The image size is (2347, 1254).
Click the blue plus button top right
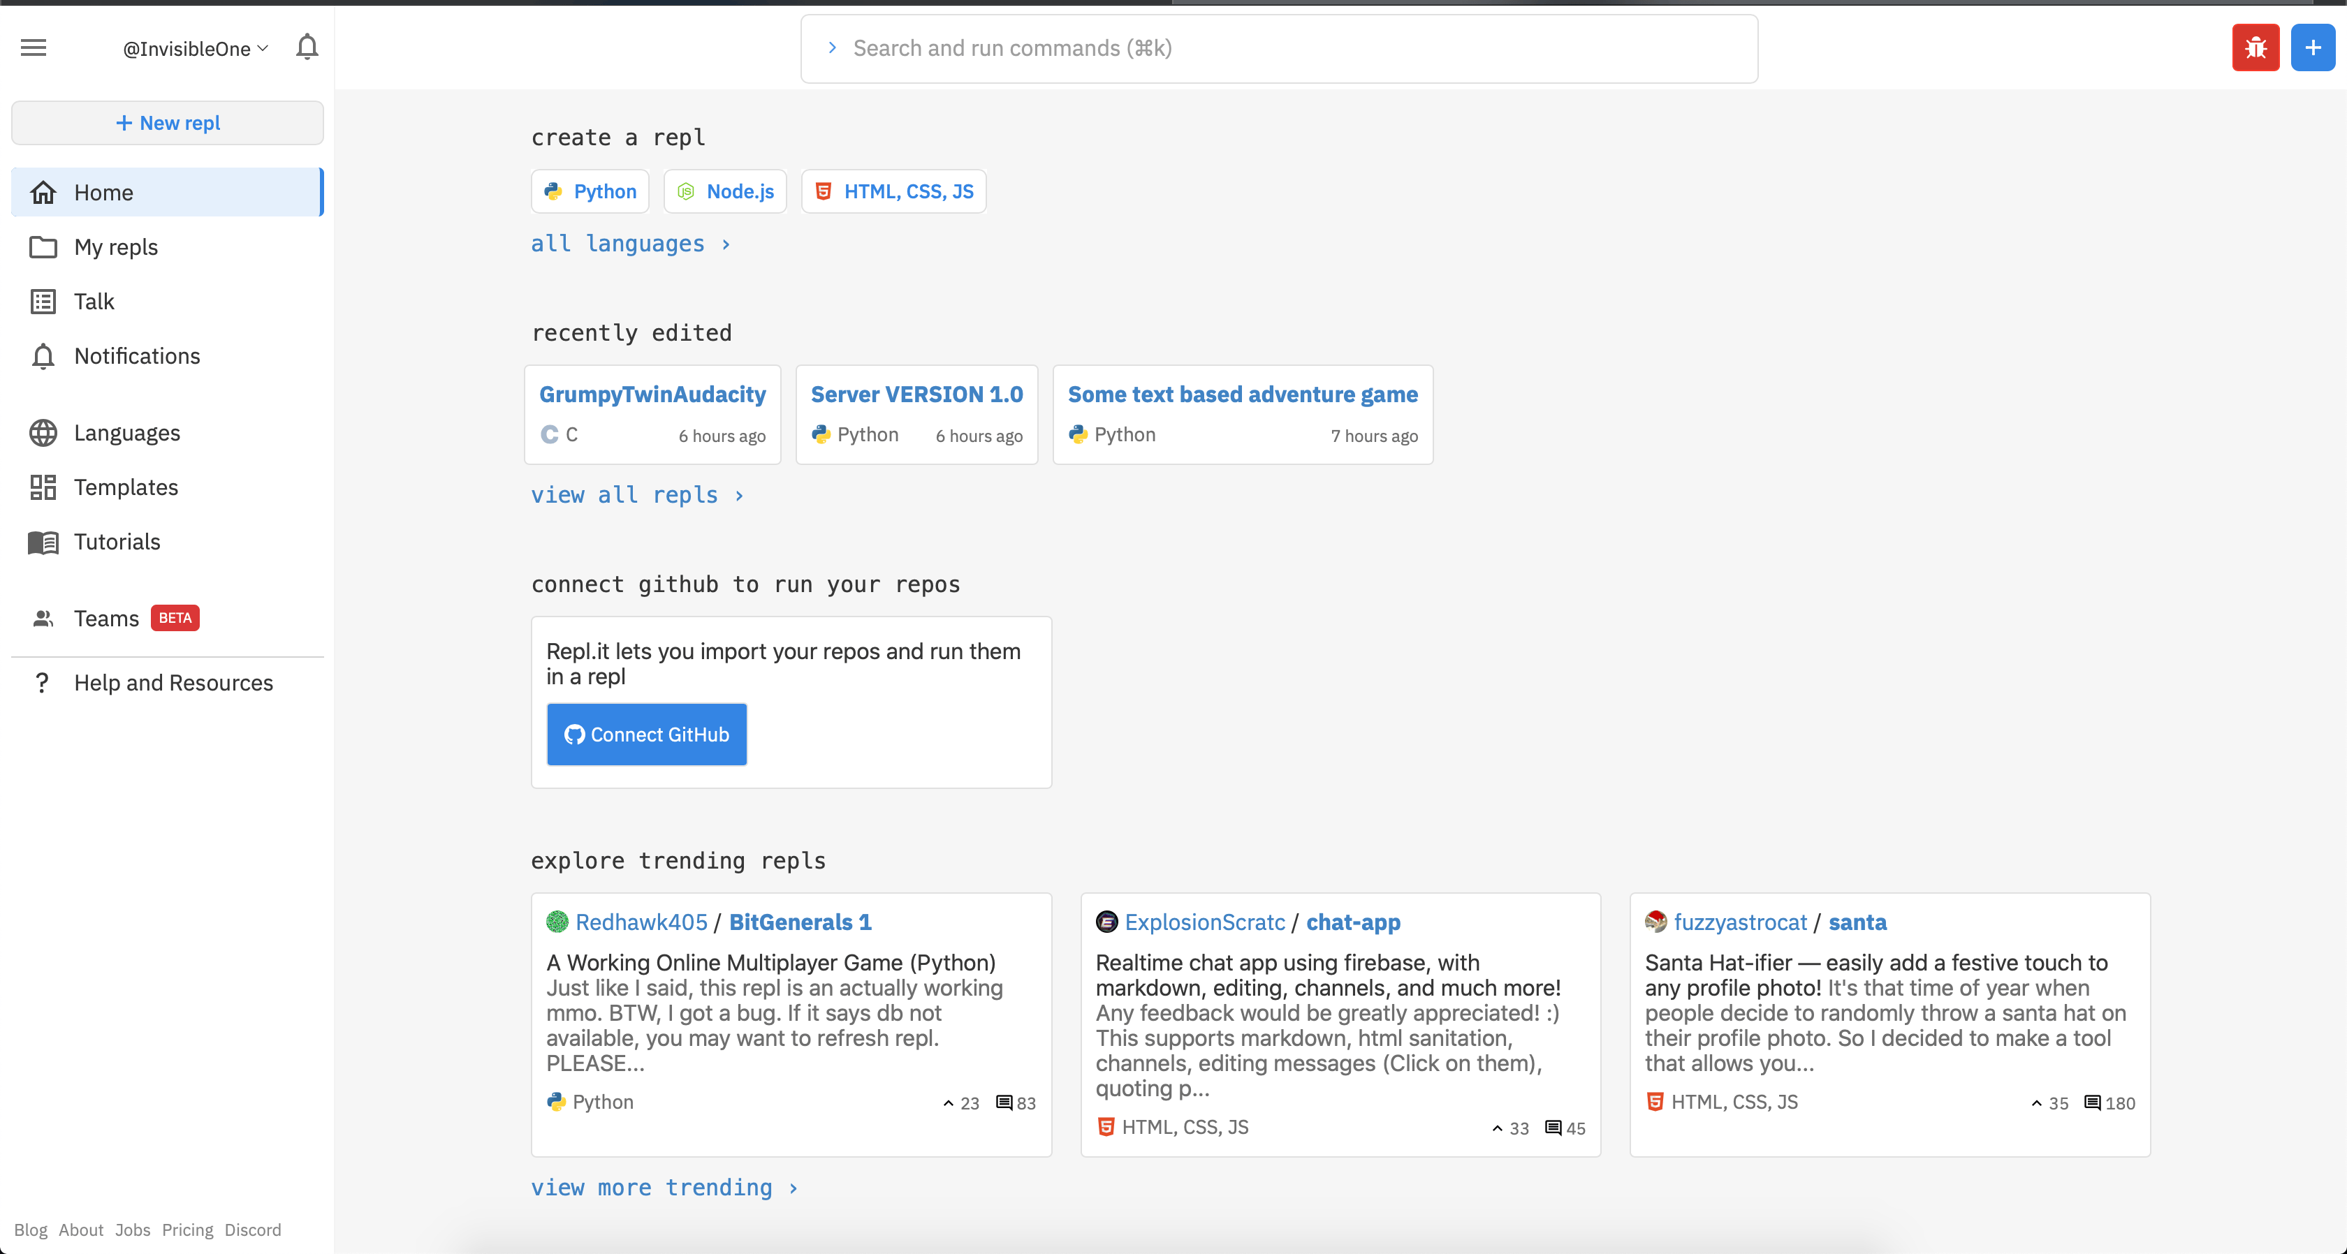tap(2312, 47)
